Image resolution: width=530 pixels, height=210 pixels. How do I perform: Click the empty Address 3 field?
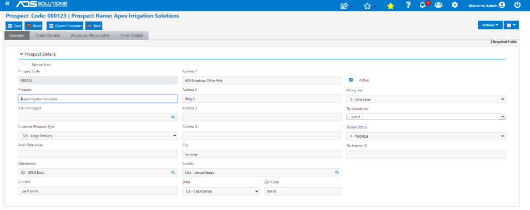pos(261,117)
